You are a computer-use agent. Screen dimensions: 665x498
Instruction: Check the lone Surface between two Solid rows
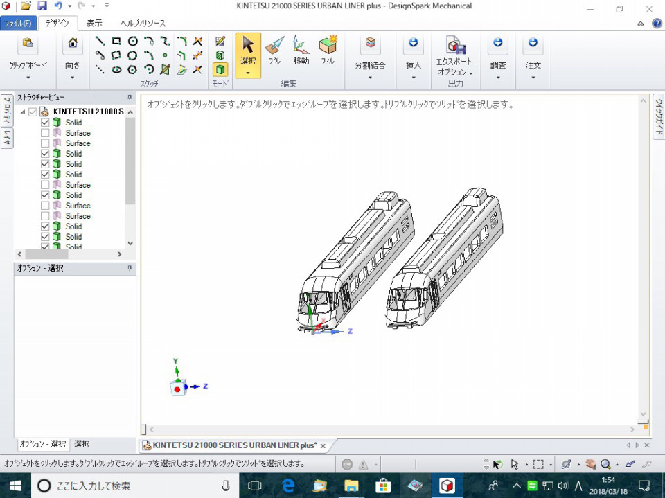pyautogui.click(x=45, y=185)
